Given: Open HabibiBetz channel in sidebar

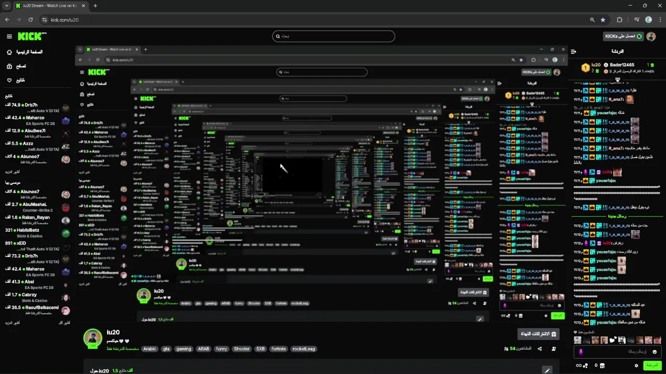Looking at the screenshot, I should coord(37,233).
